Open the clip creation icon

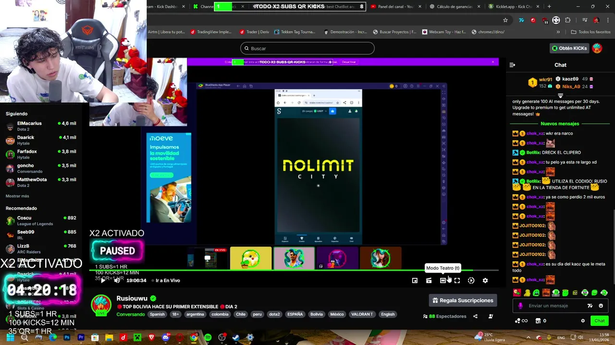(x=429, y=280)
